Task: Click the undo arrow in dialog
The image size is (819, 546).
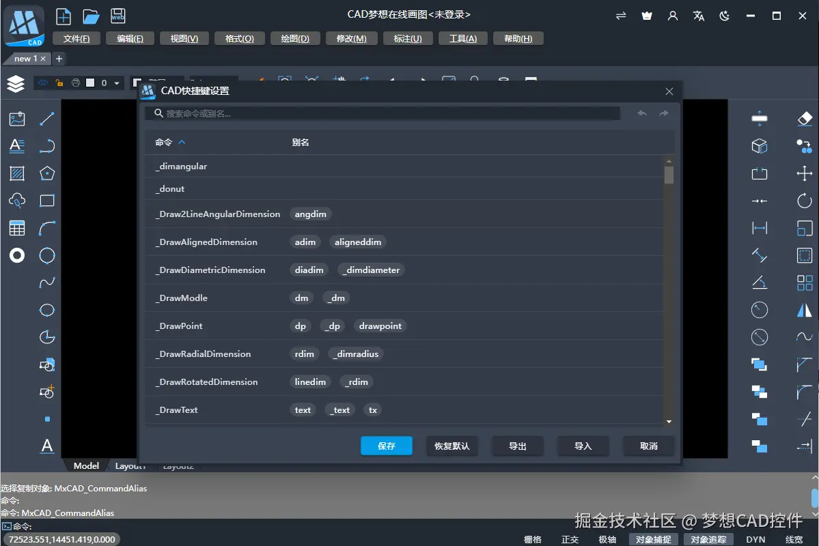Action: tap(642, 113)
